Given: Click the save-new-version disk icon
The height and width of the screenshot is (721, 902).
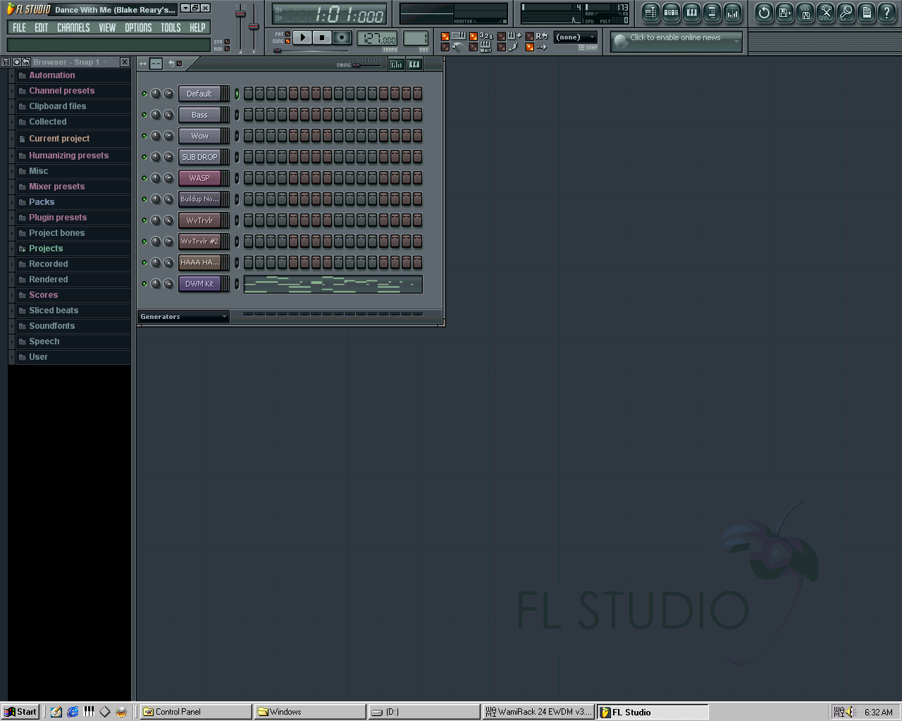Looking at the screenshot, I should (784, 12).
